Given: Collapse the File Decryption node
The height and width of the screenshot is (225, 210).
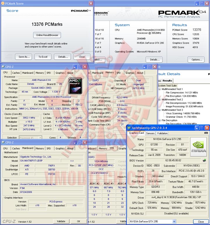Looking at the screenshot, I should pos(160,120).
